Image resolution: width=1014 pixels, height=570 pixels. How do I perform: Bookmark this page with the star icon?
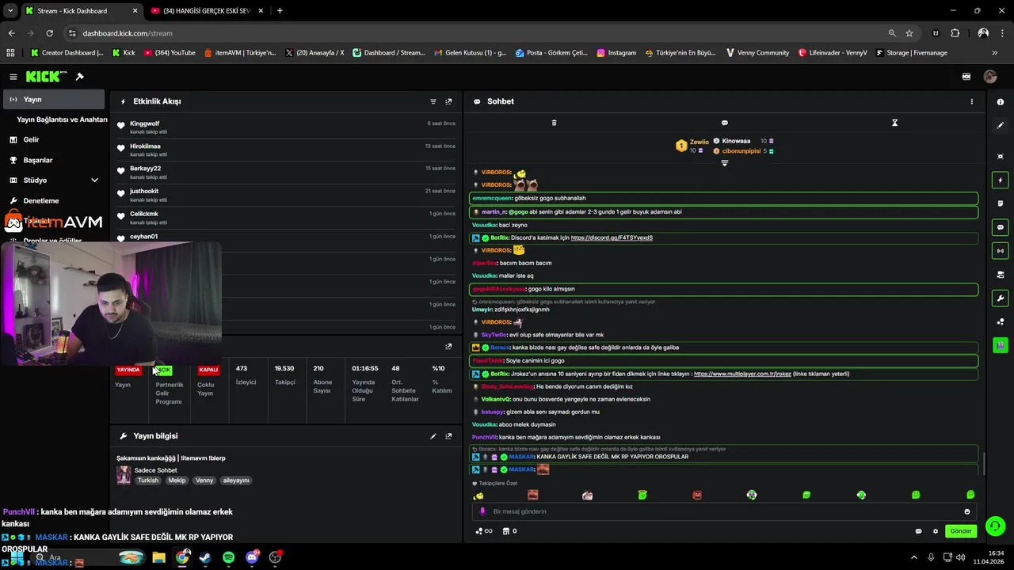(909, 33)
